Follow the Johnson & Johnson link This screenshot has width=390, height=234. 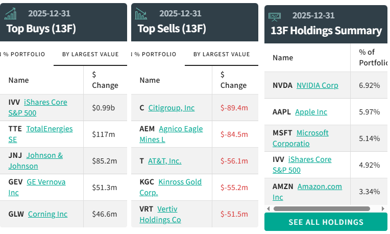[44, 155]
